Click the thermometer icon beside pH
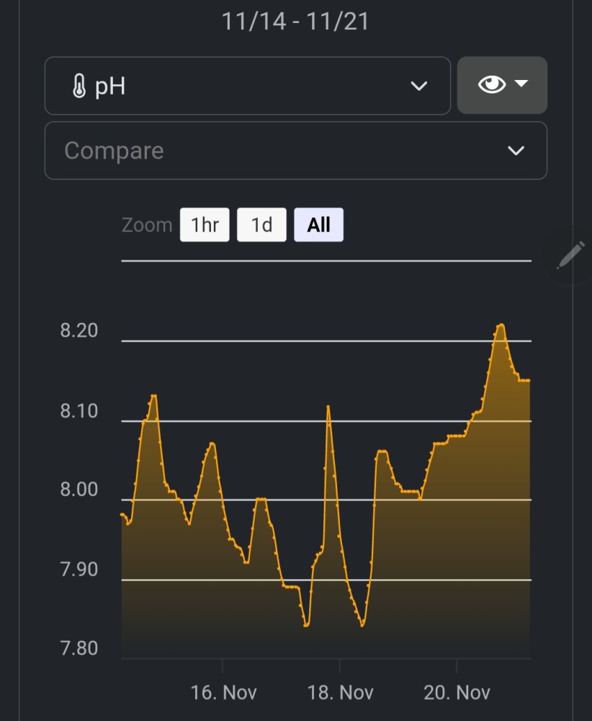Viewport: 592px width, 721px height. coord(80,87)
